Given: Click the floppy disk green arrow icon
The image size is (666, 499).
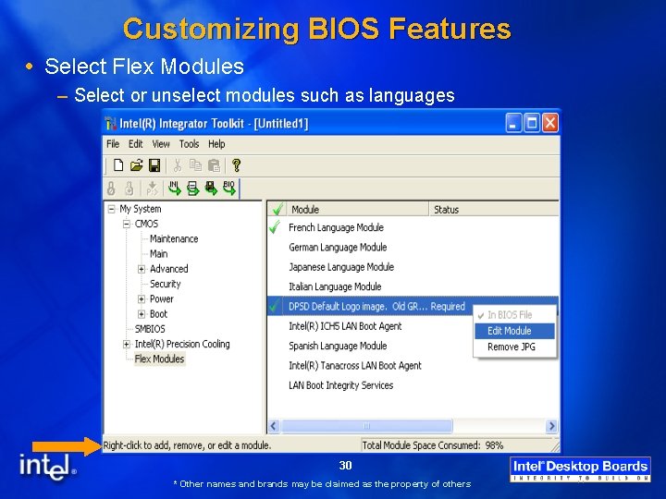Looking at the screenshot, I should 211,188.
